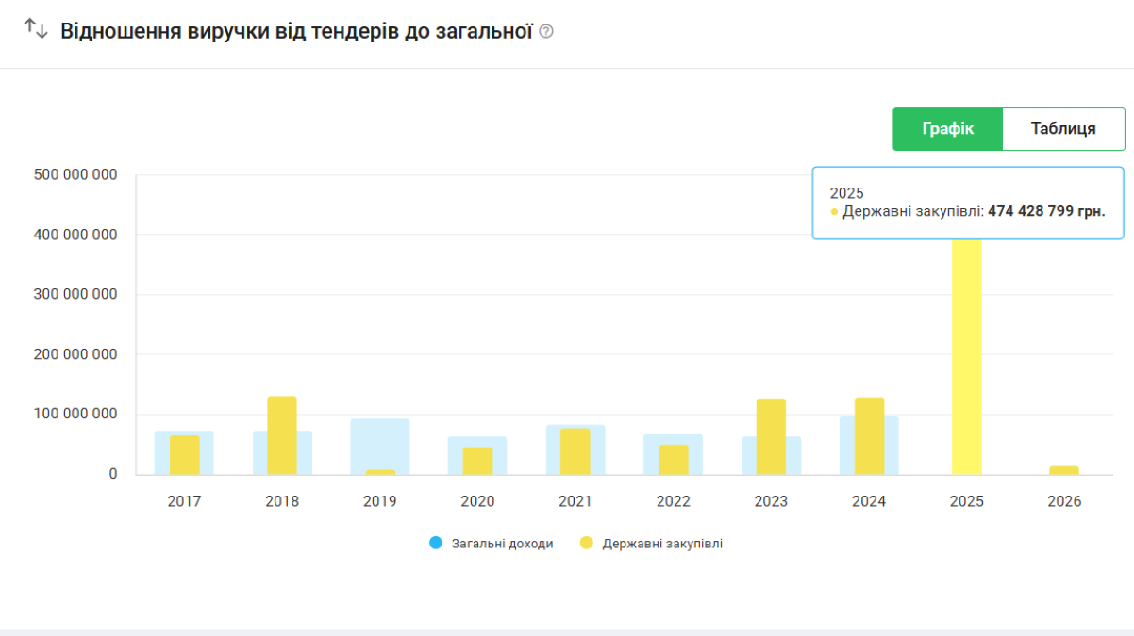Click the chart title Відношення виручки від тендерів
The width and height of the screenshot is (1134, 636).
[297, 31]
